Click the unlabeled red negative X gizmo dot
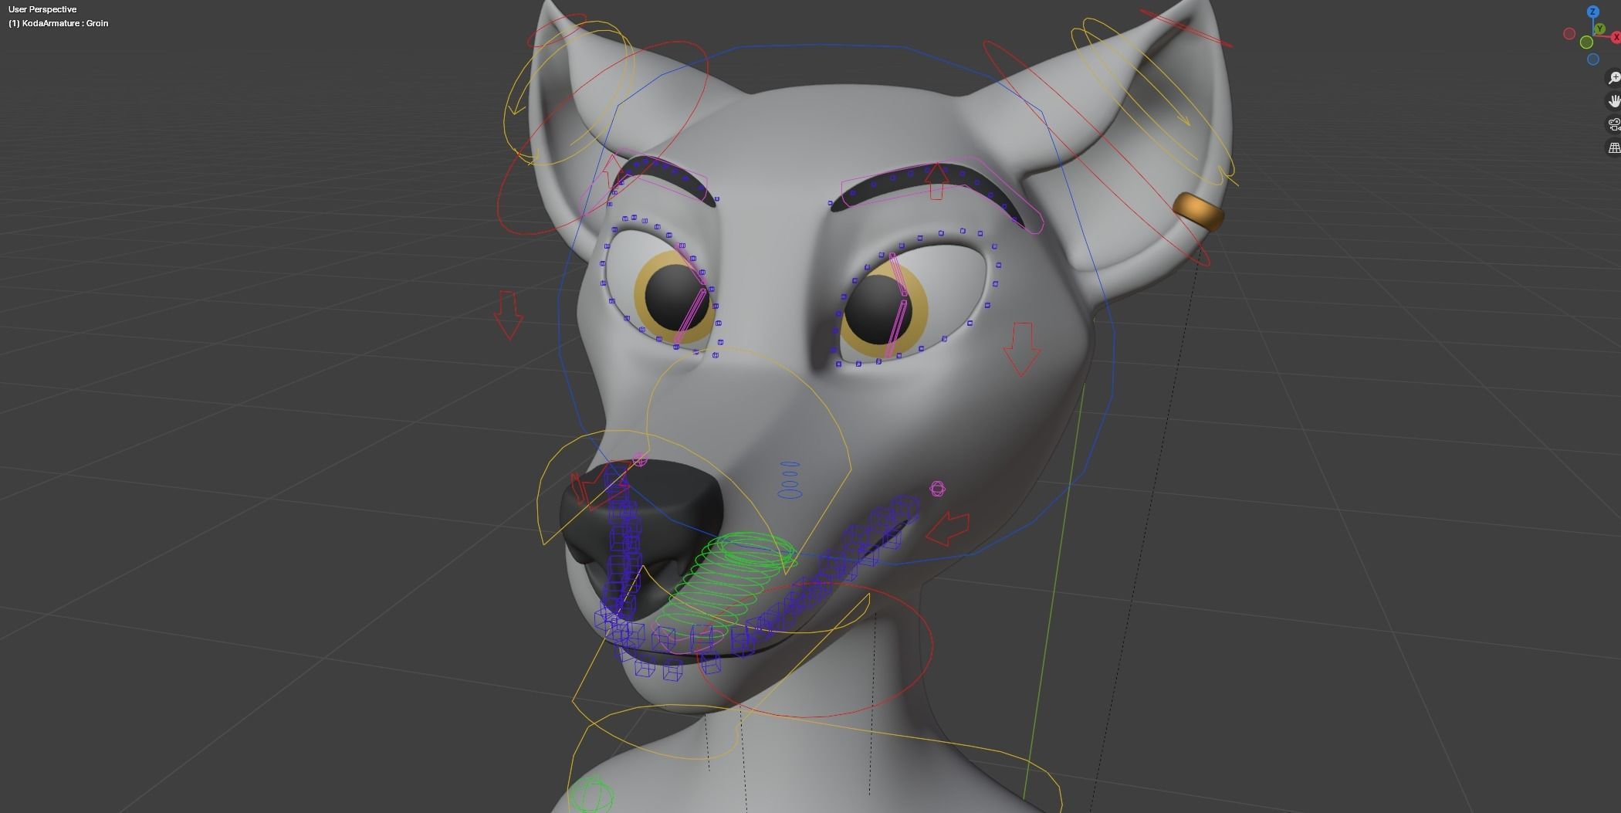This screenshot has height=813, width=1621. [x=1569, y=33]
